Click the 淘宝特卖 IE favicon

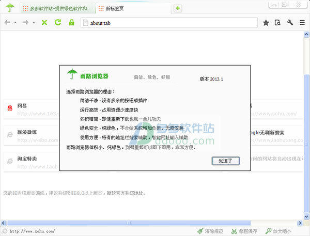(x=10, y=161)
